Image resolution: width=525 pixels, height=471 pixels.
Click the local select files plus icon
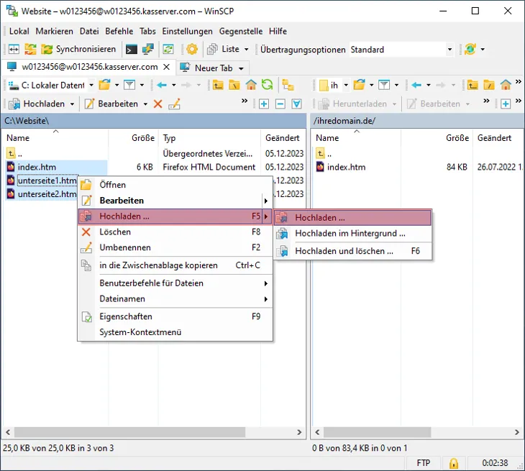pyautogui.click(x=264, y=104)
